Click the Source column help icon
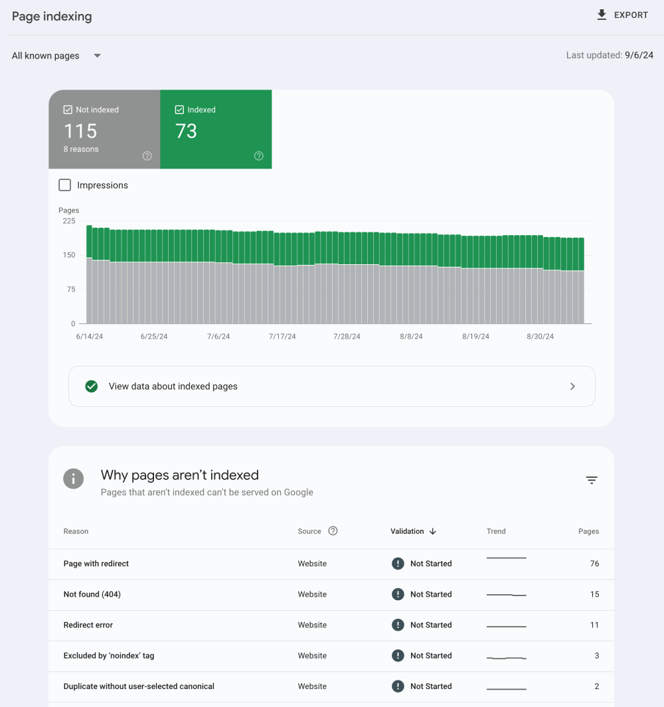The width and height of the screenshot is (664, 707). (x=333, y=530)
